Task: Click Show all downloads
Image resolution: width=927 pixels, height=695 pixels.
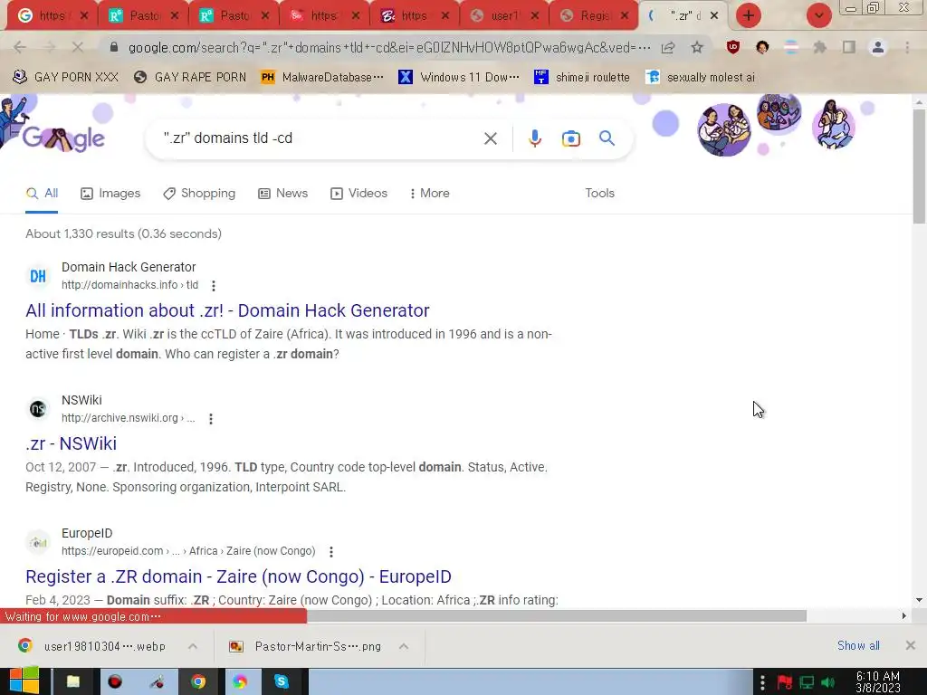Action: tap(858, 646)
